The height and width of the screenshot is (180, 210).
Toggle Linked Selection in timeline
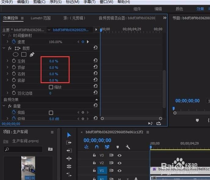(107, 147)
